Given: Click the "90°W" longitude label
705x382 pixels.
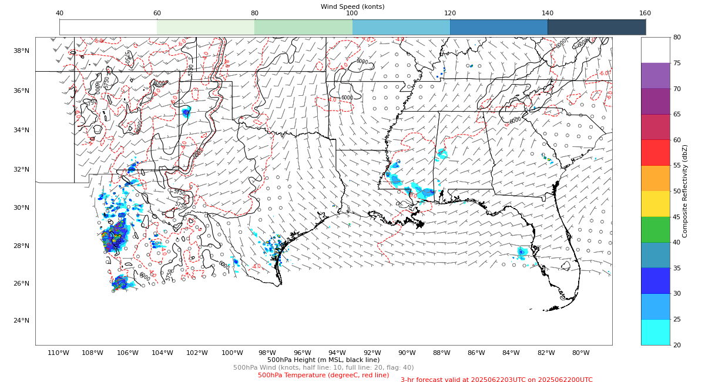Looking at the screenshot, I should click(x=407, y=353).
